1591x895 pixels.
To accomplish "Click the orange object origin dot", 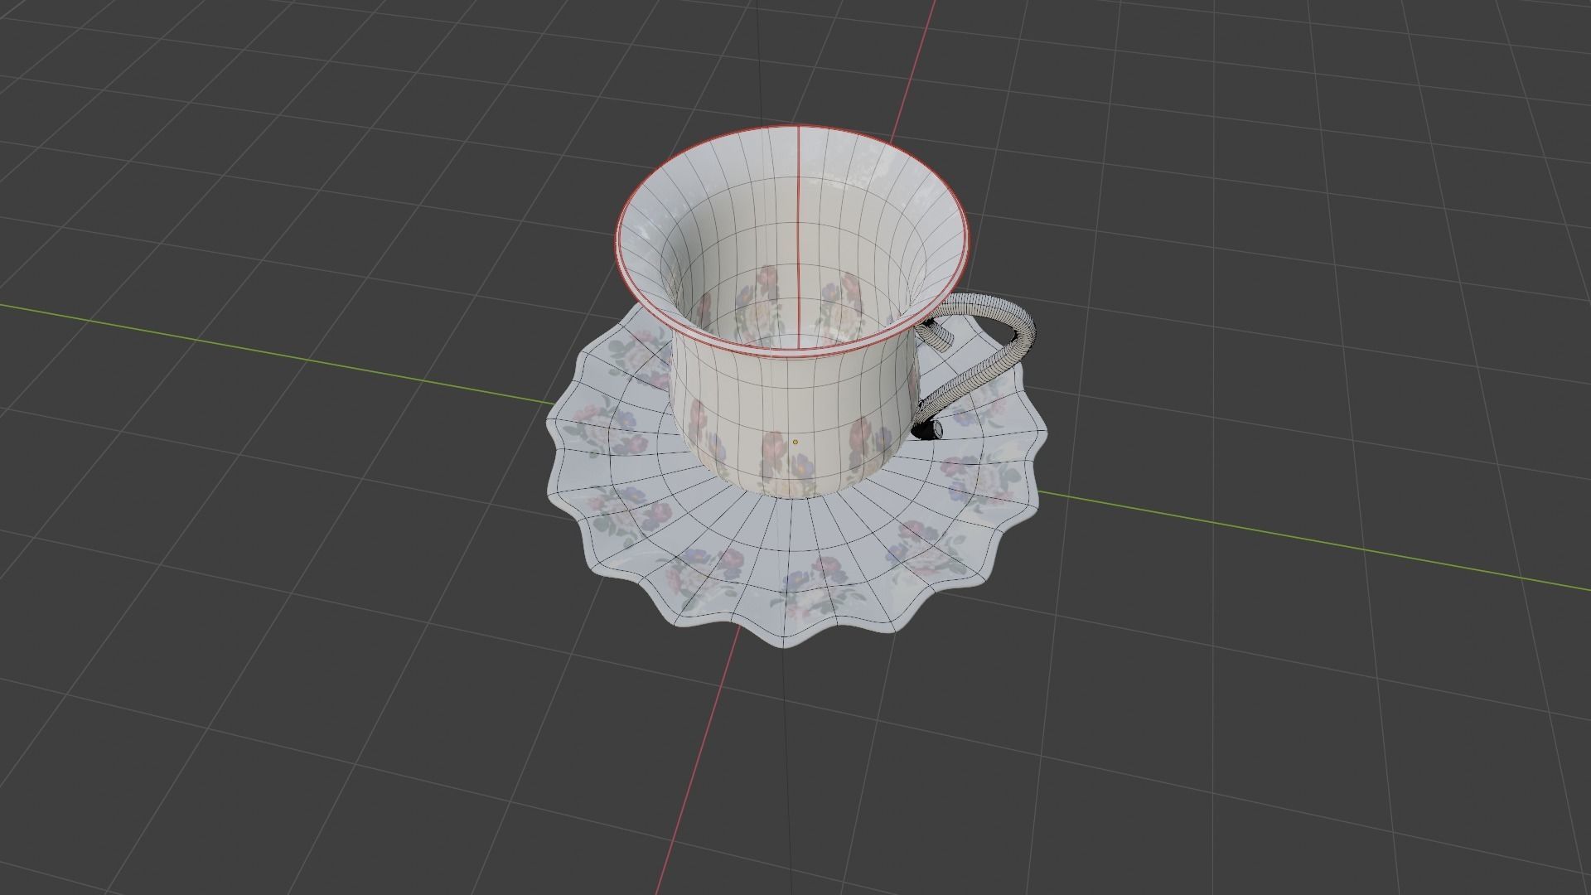I will click(796, 441).
